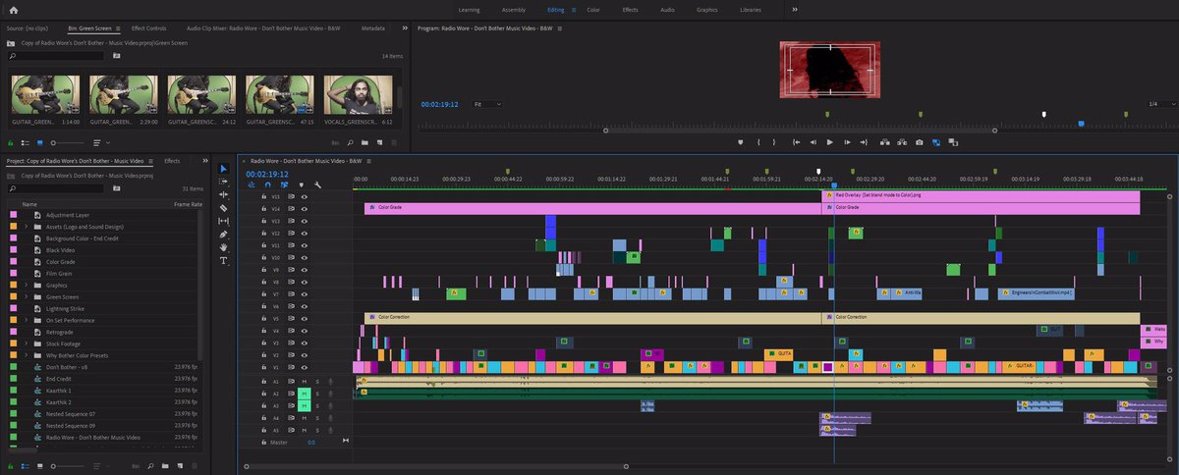Select the Pen tool
The width and height of the screenshot is (1179, 475).
[x=223, y=235]
